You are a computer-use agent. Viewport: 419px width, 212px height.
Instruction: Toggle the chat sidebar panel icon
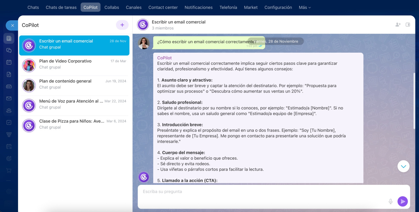click(408, 25)
